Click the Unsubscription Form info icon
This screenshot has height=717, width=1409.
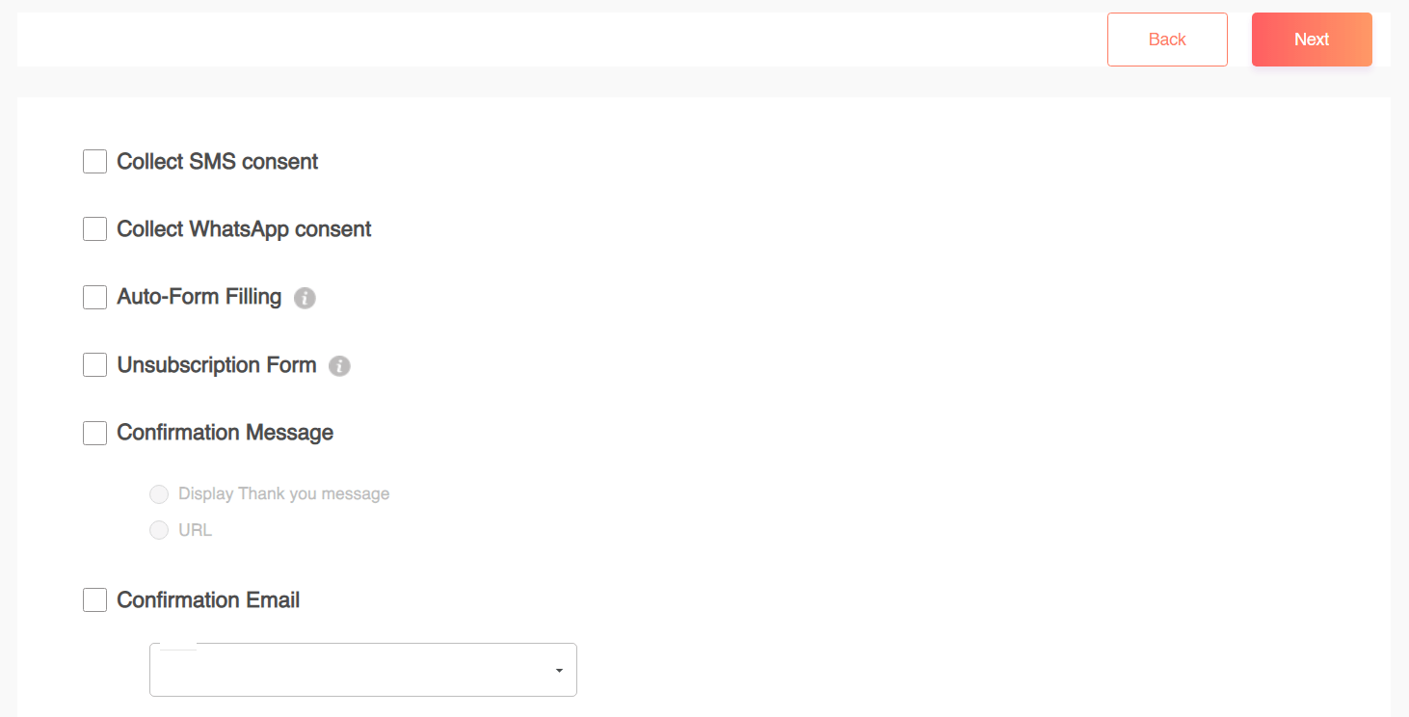tap(338, 365)
